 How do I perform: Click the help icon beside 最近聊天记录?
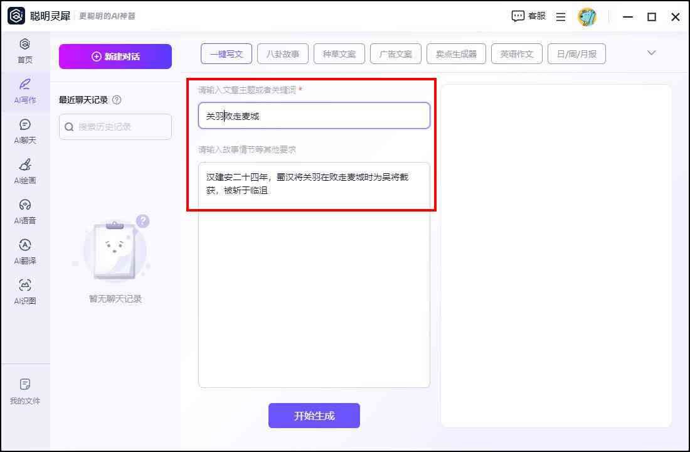click(117, 100)
